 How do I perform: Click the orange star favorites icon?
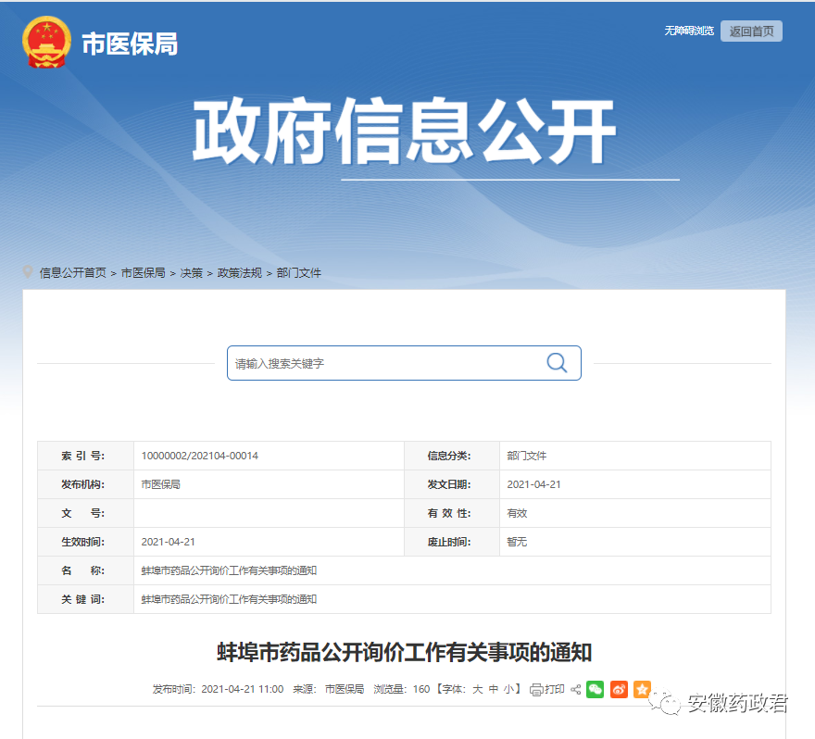click(x=642, y=689)
